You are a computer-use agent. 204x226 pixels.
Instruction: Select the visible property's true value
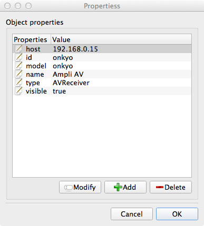(x=59, y=91)
